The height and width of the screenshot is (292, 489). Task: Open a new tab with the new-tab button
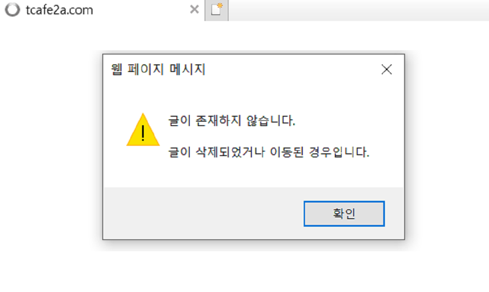coord(217,10)
